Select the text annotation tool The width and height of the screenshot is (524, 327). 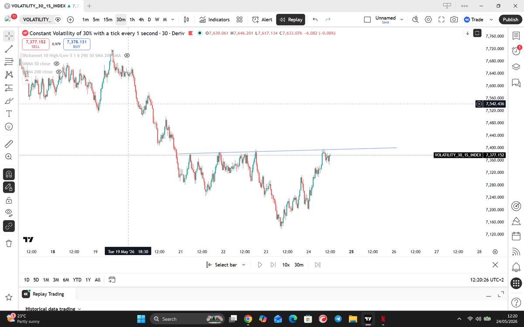point(9,113)
